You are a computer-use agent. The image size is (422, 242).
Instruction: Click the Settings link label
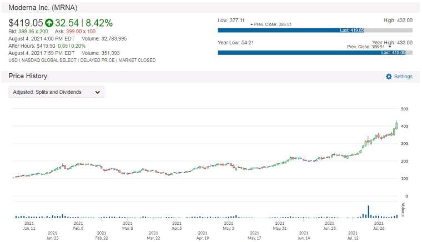tap(403, 77)
